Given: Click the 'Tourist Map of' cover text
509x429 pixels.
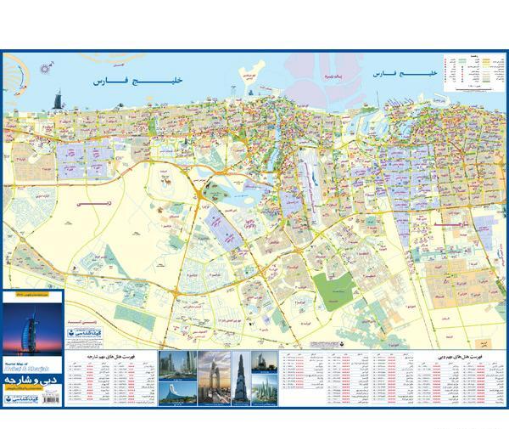Looking at the screenshot, I should pyautogui.click(x=15, y=364).
